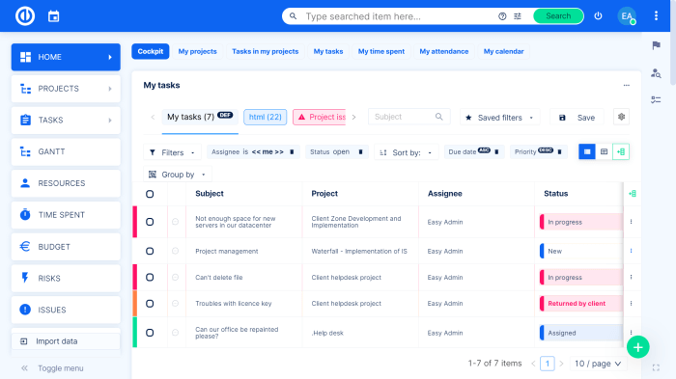Open the EA user avatar
Image resolution: width=676 pixels, height=379 pixels.
(627, 16)
